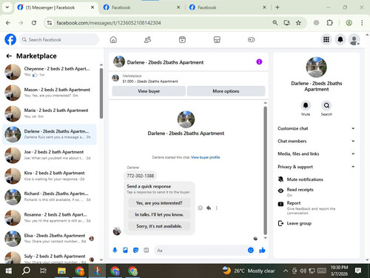Viewport: 370px width, 278px height.
Task: Leave group option
Action: click(x=295, y=223)
